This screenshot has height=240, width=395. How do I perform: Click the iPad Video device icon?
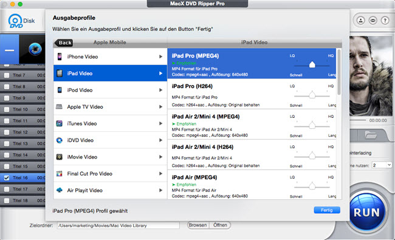(60, 74)
